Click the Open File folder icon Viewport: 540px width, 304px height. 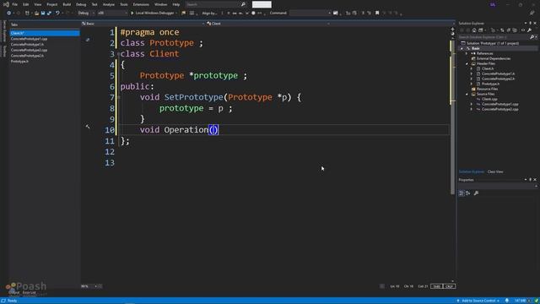36,14
